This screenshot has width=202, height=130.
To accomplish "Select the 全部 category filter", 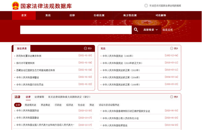I will point(18,105).
